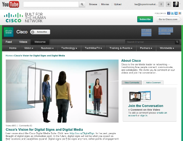Click the orange share plus icon

click(180, 13)
